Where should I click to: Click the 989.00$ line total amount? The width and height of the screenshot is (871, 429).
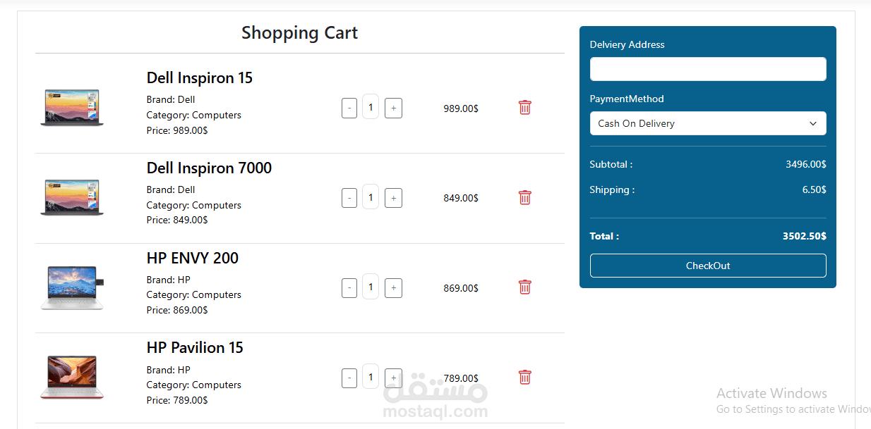(x=461, y=108)
